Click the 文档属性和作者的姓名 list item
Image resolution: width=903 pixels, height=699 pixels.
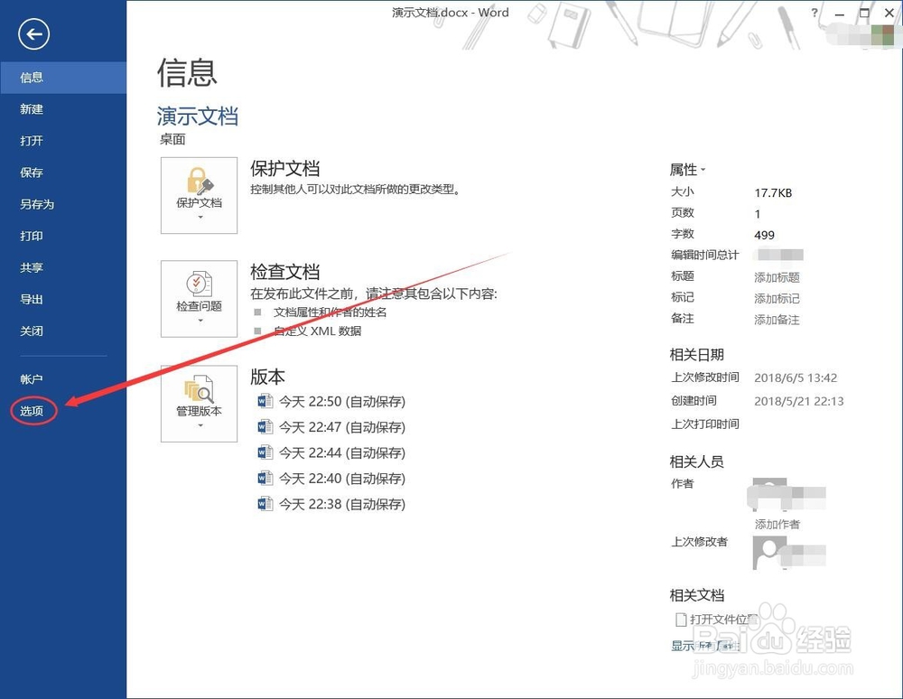tap(330, 312)
